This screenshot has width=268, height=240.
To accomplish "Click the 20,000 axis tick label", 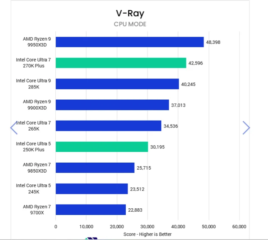I will click(x=117, y=227).
